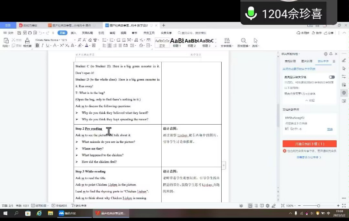Toggle bold formatting in the ribbon
Image resolution: width=349 pixels, height=221 pixels.
tap(37, 46)
